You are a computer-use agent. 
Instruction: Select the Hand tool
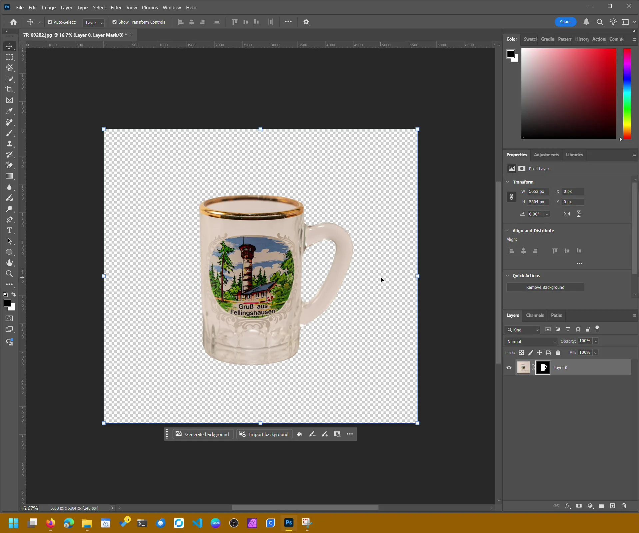pyautogui.click(x=9, y=263)
